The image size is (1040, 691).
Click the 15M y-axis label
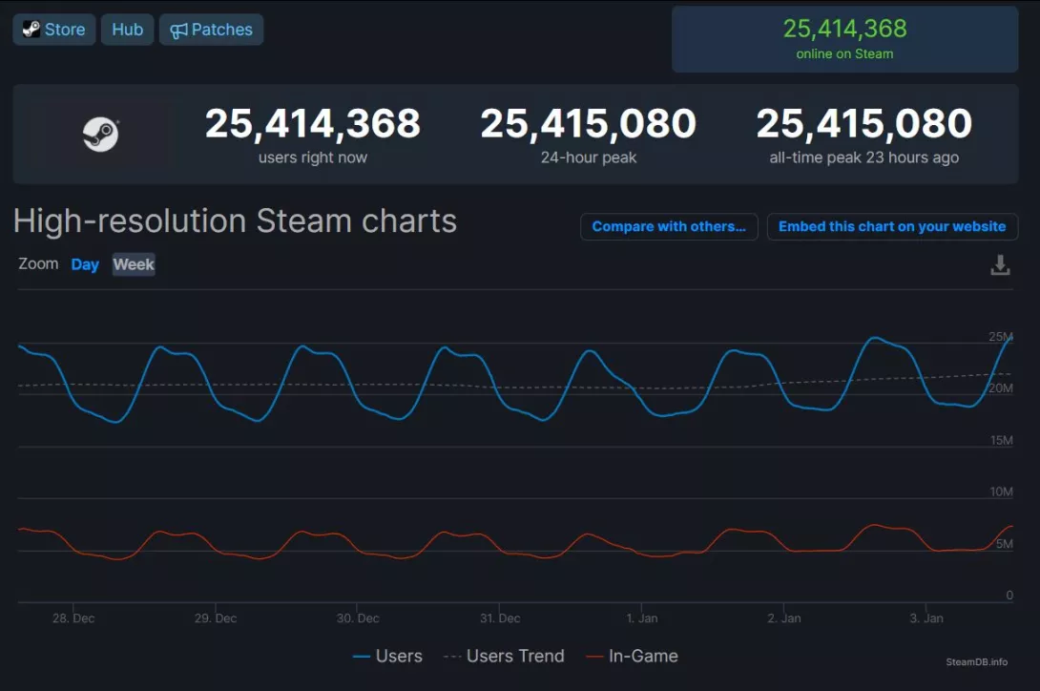click(x=1001, y=440)
